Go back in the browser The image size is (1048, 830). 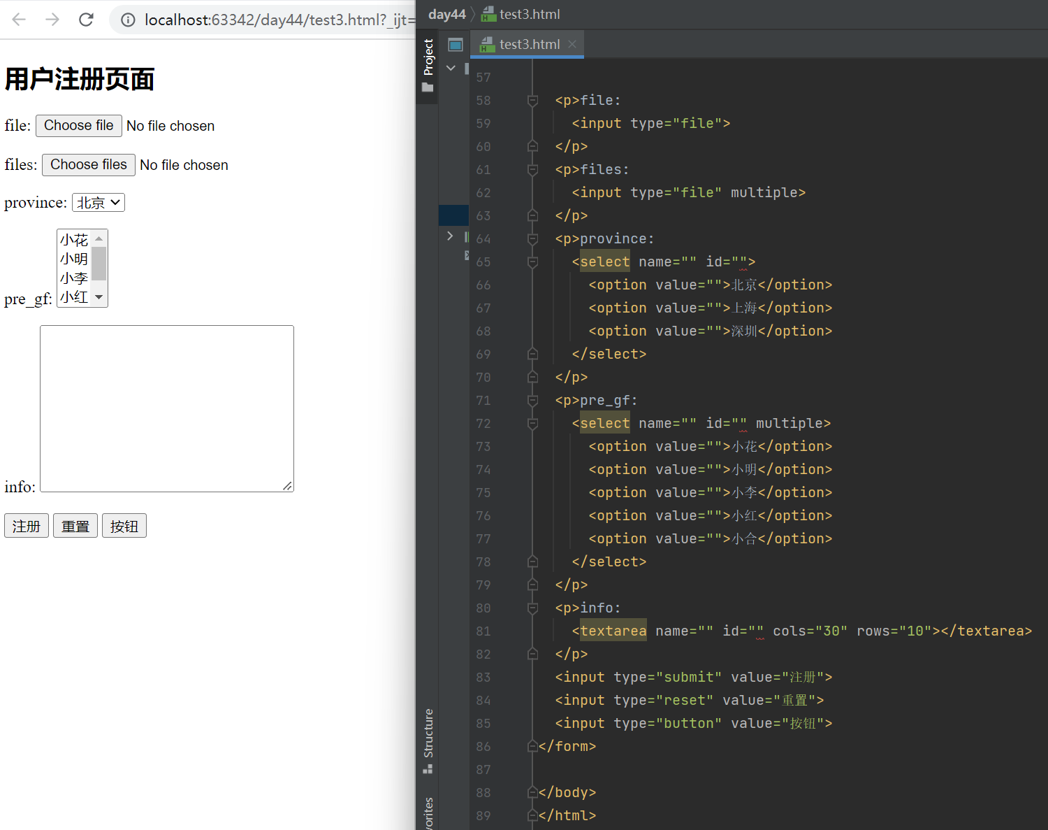point(19,20)
